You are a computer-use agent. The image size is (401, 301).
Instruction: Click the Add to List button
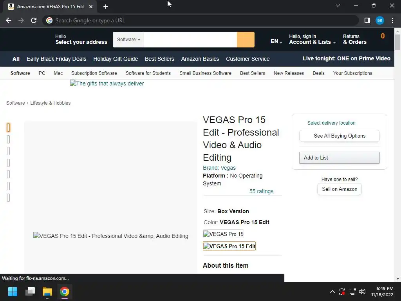[x=340, y=158]
